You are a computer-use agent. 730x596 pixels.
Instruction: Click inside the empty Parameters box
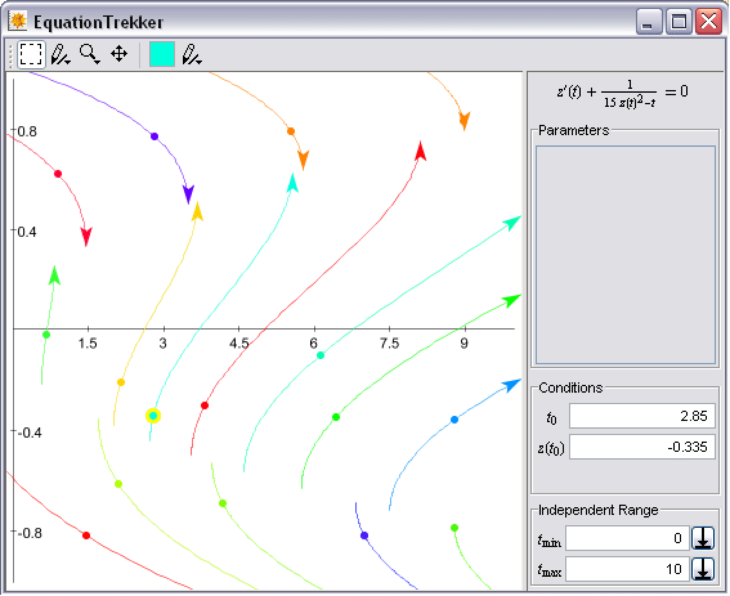625,255
